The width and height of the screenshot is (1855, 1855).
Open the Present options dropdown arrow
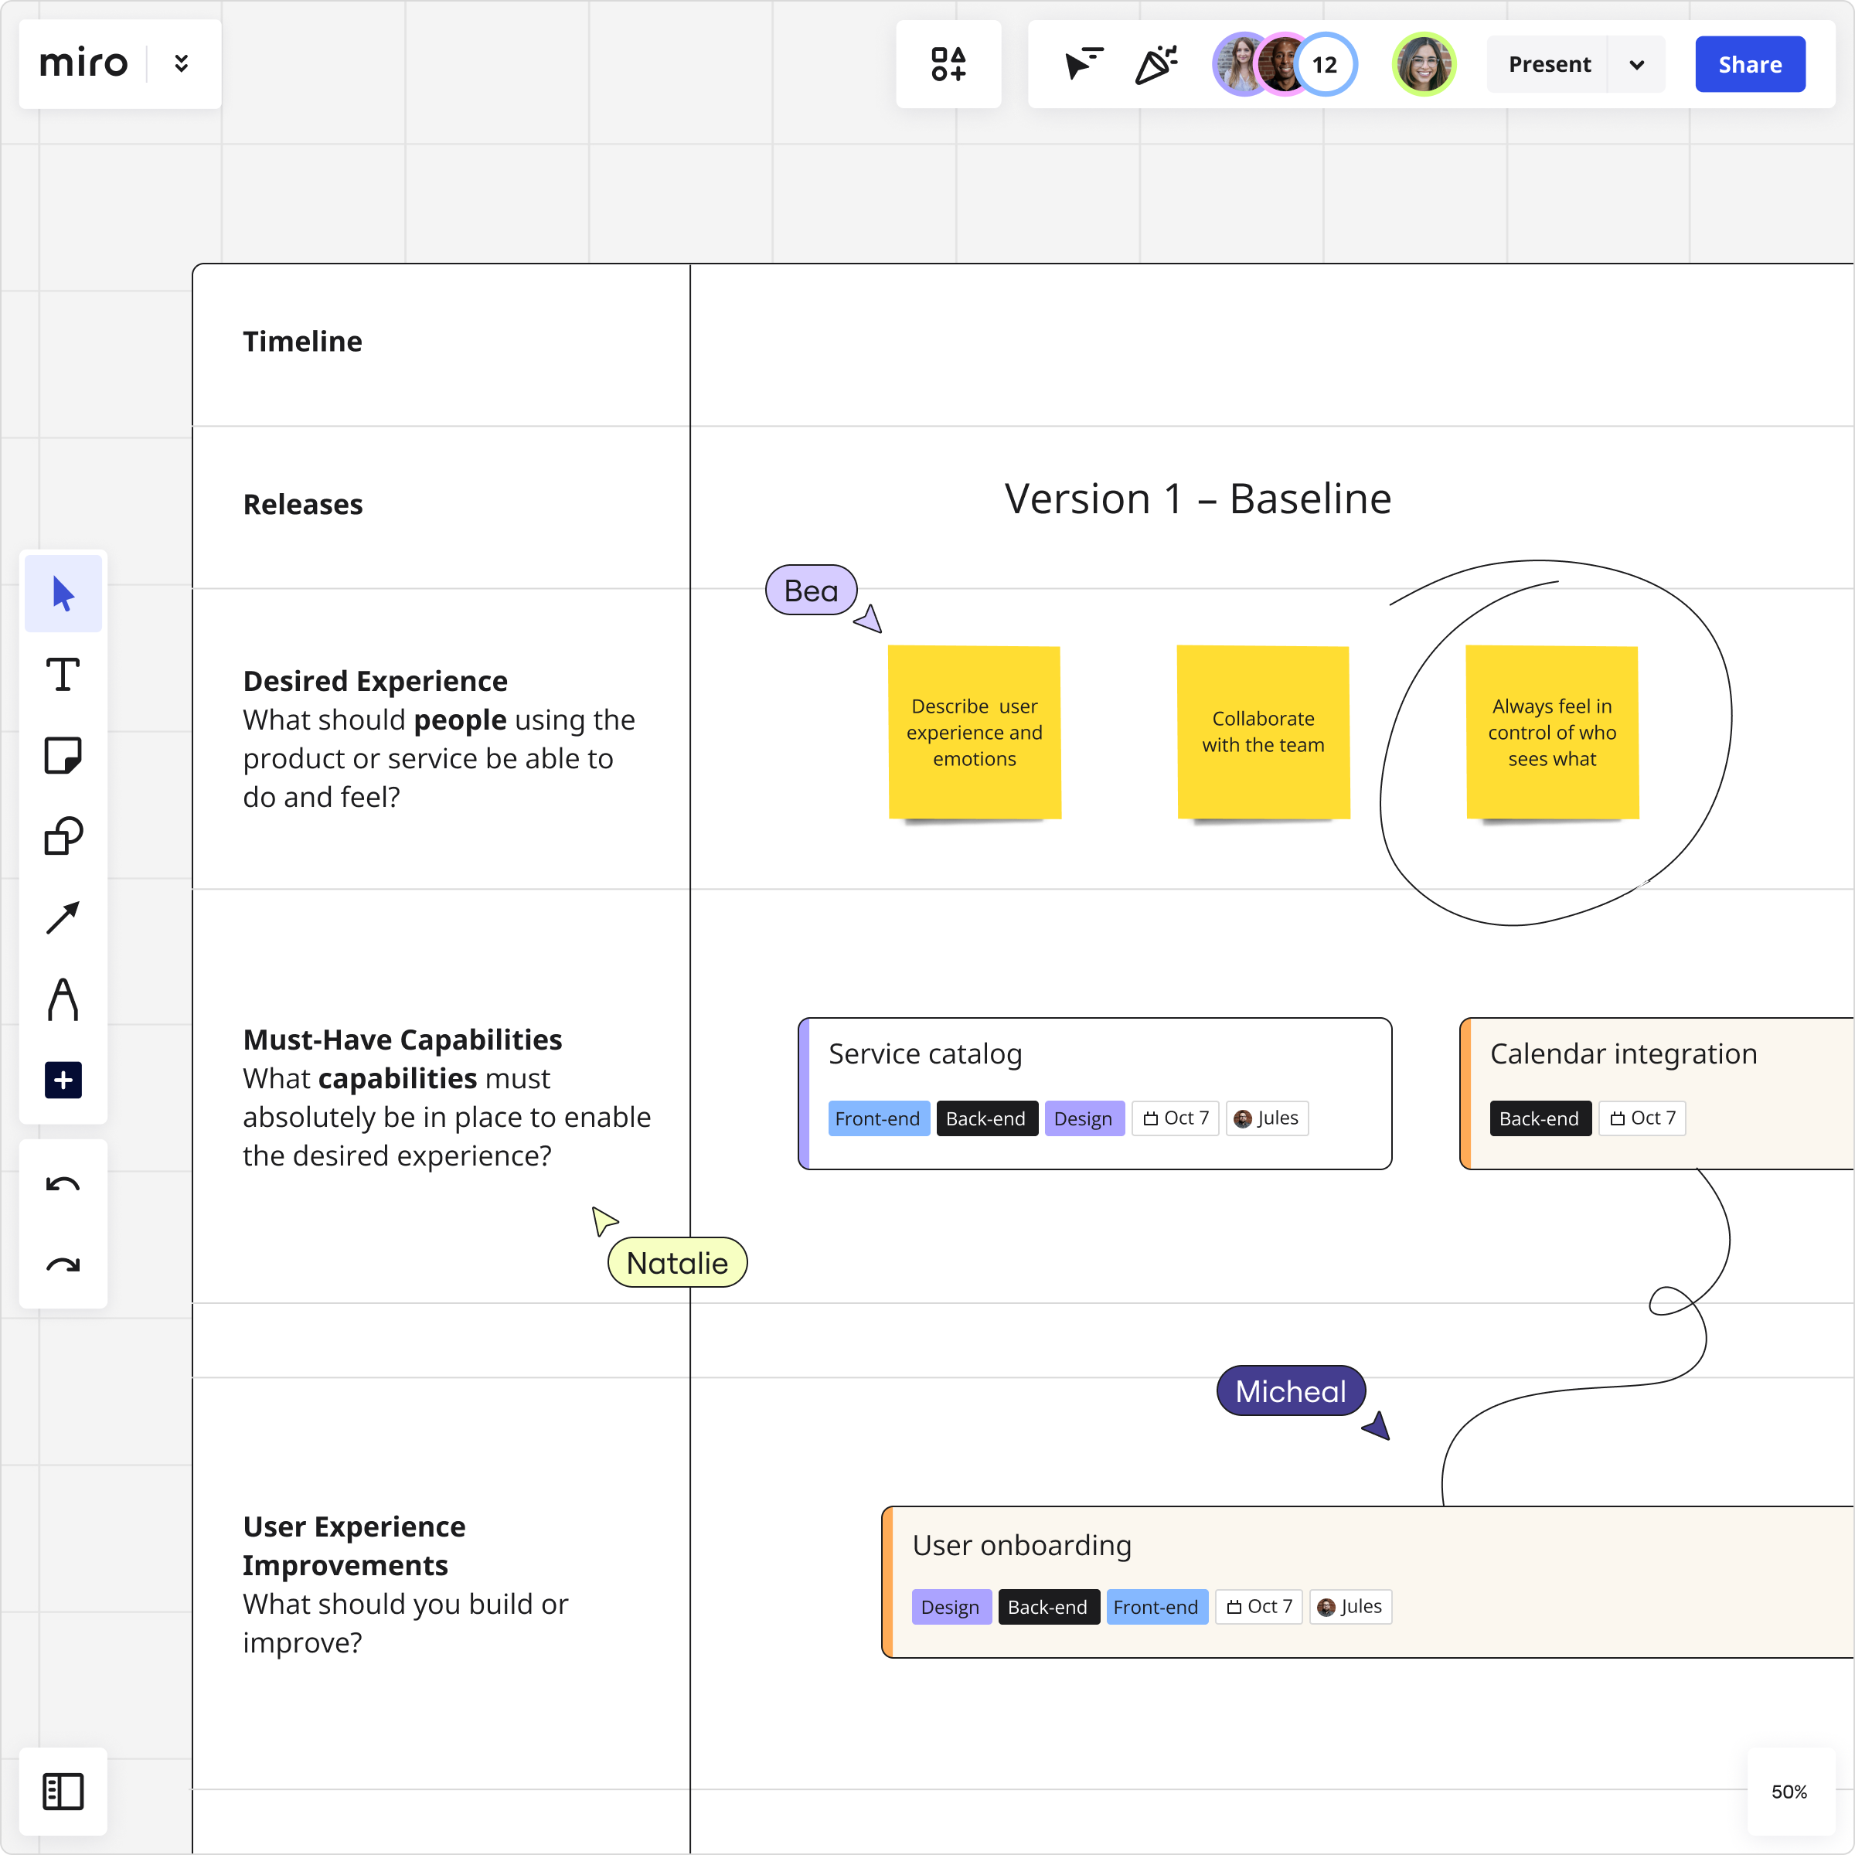point(1637,64)
